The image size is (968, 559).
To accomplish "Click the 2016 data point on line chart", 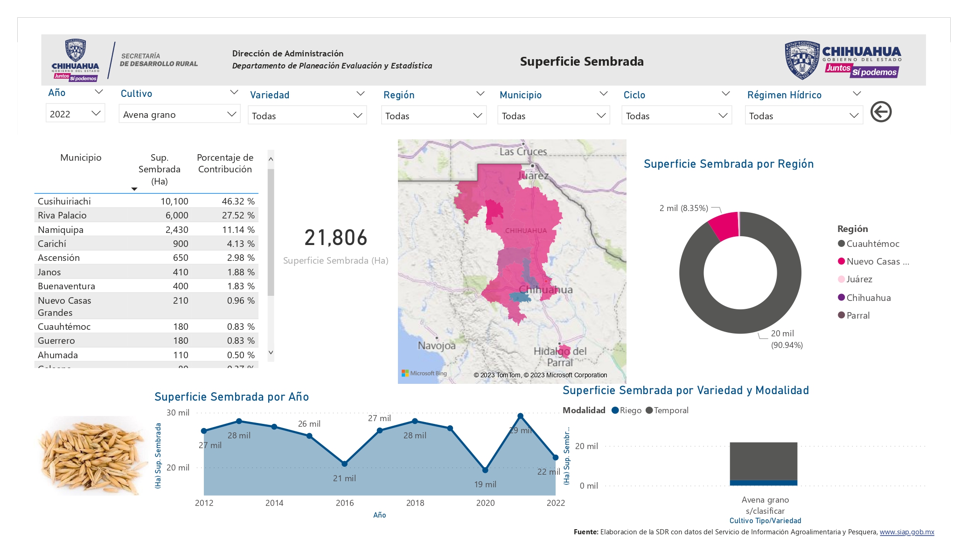I will (x=344, y=464).
